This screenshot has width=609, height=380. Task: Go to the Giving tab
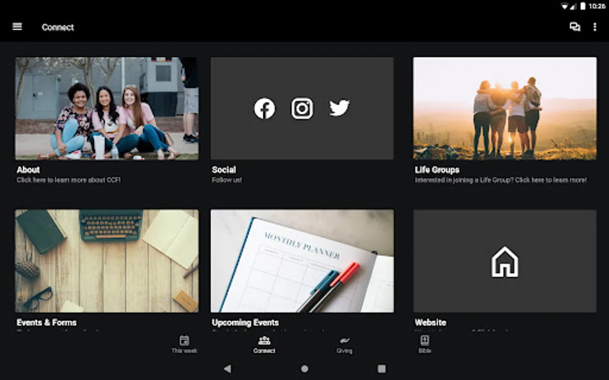(x=344, y=344)
